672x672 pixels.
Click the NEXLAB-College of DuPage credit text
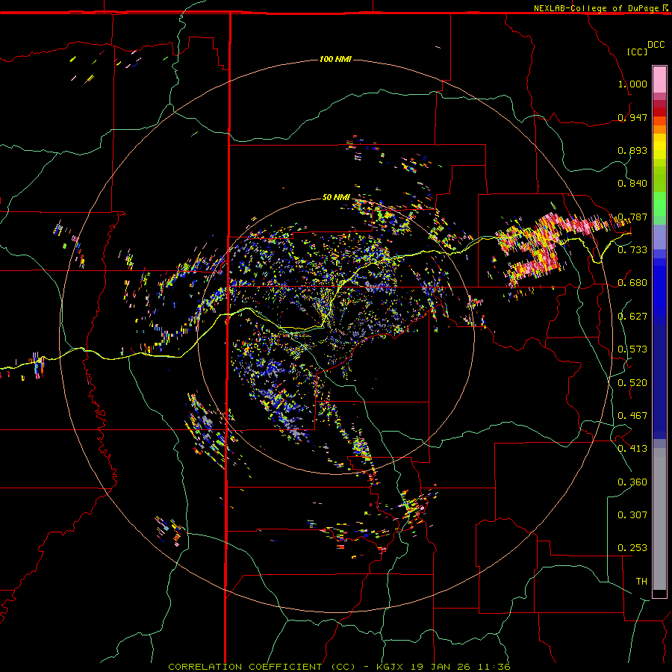(x=596, y=8)
